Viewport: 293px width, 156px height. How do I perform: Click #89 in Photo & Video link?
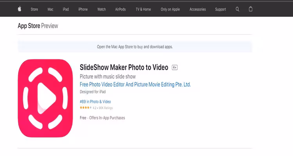tap(95, 101)
